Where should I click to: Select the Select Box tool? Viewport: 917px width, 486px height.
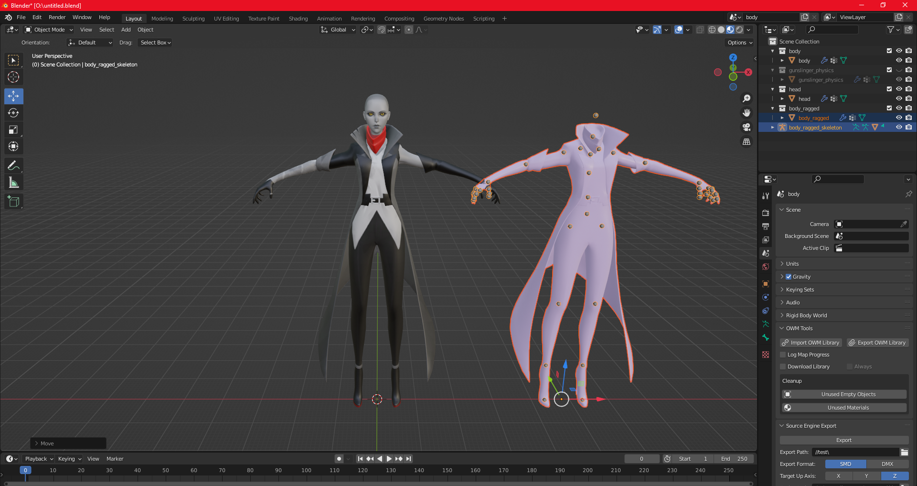[13, 60]
